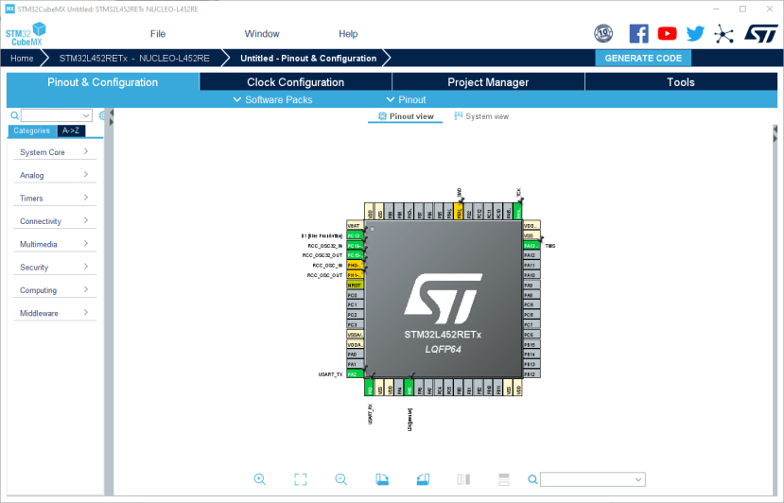Rotate the chip view clockwise
Screen dimensions: 784x503
click(x=382, y=479)
